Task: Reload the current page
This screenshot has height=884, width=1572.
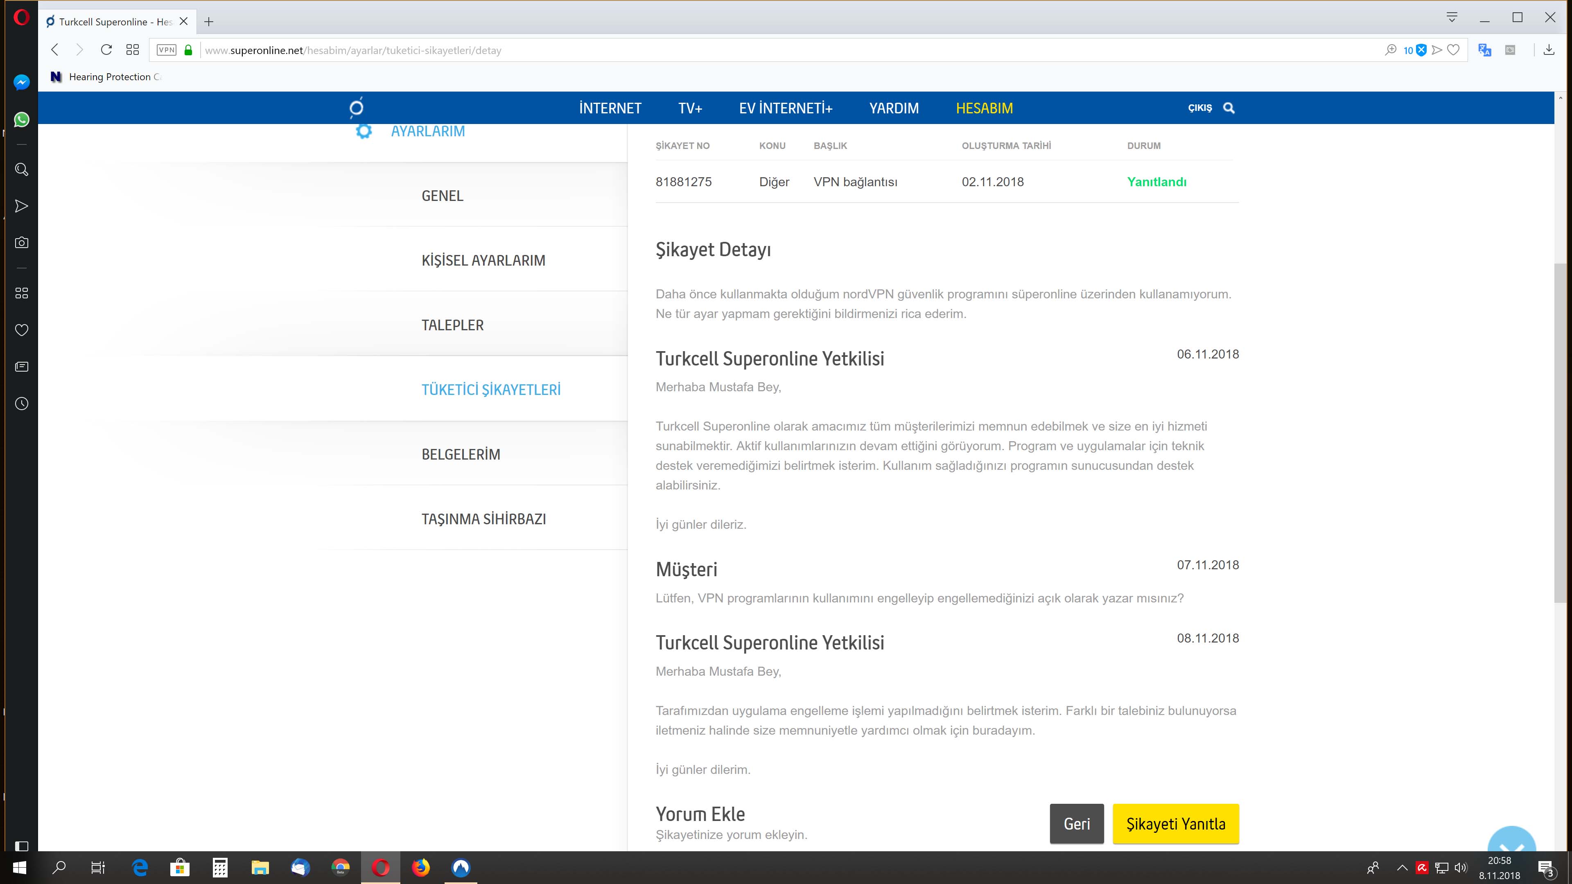Action: [106, 50]
